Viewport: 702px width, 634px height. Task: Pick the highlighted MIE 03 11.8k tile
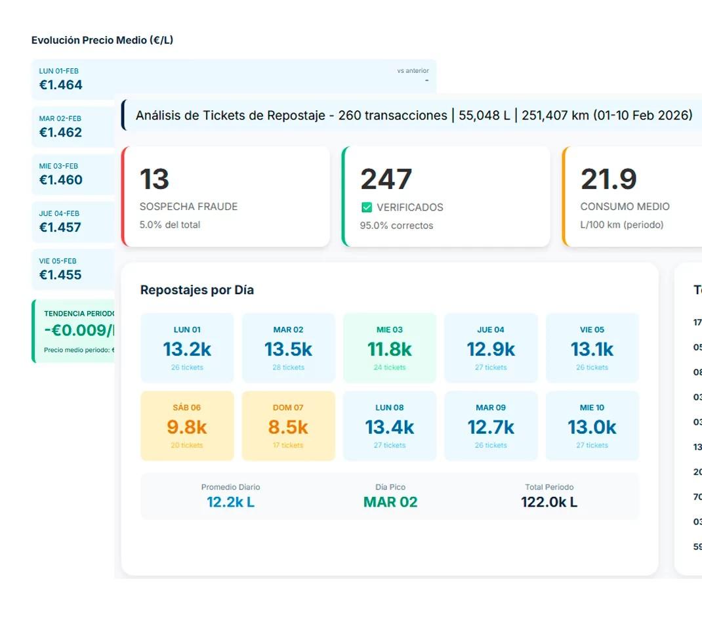point(390,348)
